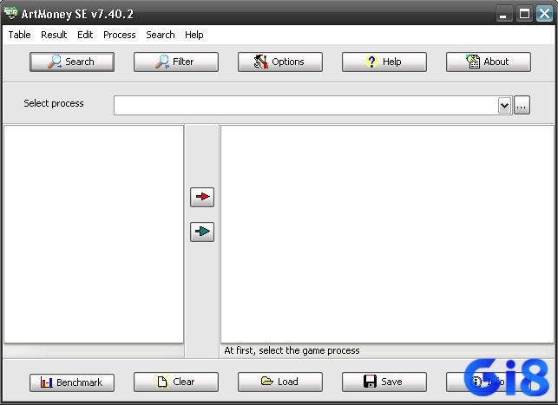Open the Result menu
The image size is (558, 405).
(54, 35)
